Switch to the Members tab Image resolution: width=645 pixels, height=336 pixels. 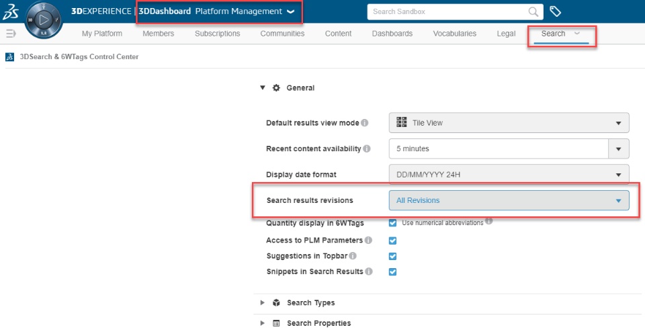[x=158, y=34]
